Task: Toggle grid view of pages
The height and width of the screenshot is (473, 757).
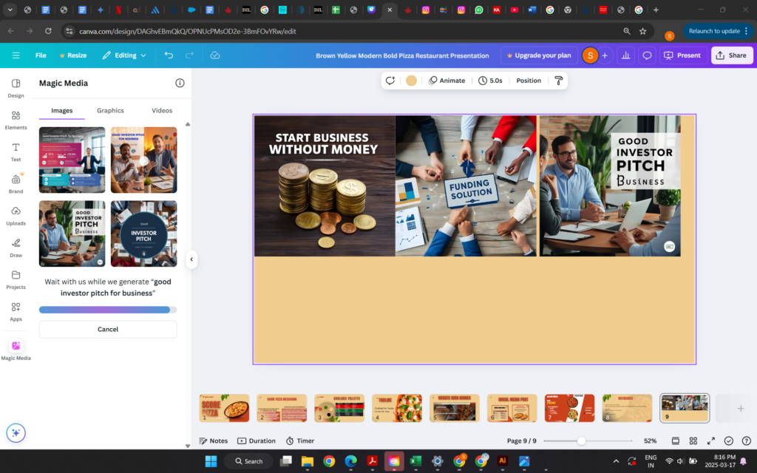Action: click(693, 441)
